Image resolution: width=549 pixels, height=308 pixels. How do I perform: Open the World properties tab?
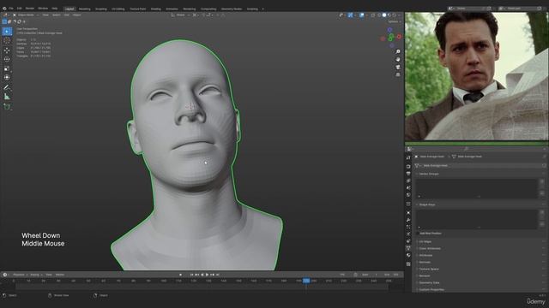(x=408, y=195)
